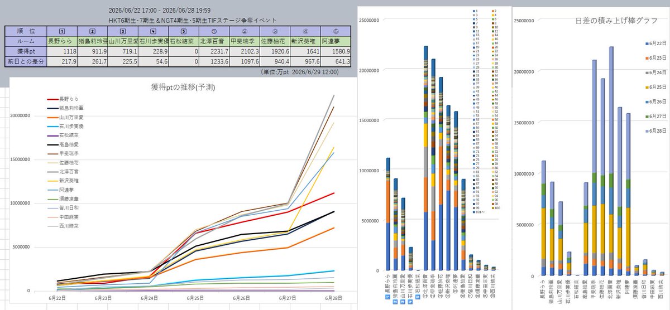Select the 前日との差分 row header cell
Viewport: 670px width, 310px height.
tap(25, 60)
